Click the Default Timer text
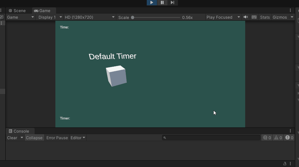Screen dimensions: 299x167 pyautogui.click(x=113, y=56)
